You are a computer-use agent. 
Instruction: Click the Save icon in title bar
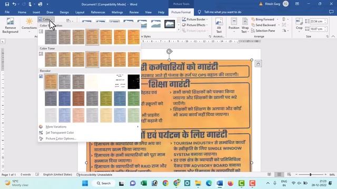click(x=7, y=4)
